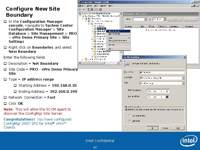The height and width of the screenshot is (150, 200).
Task: Click the Site Maintenance folder icon
Action: point(95,49)
